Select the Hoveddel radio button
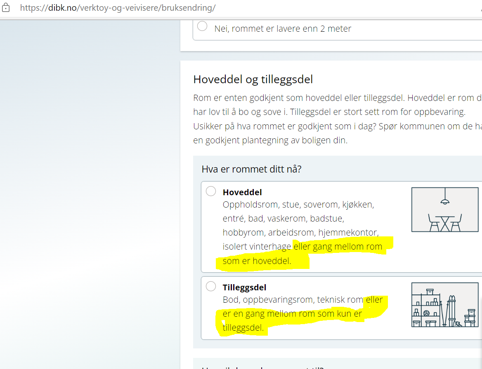 (x=211, y=191)
